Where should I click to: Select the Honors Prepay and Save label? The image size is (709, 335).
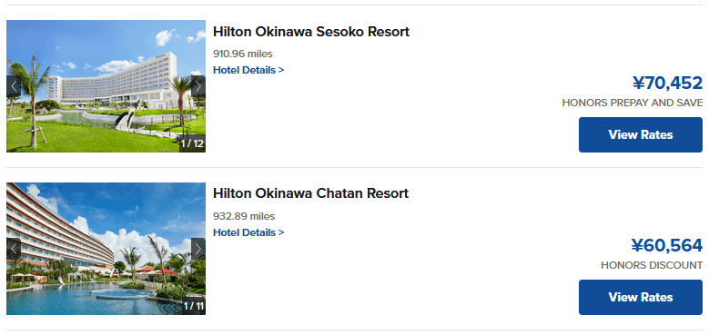[x=633, y=103]
